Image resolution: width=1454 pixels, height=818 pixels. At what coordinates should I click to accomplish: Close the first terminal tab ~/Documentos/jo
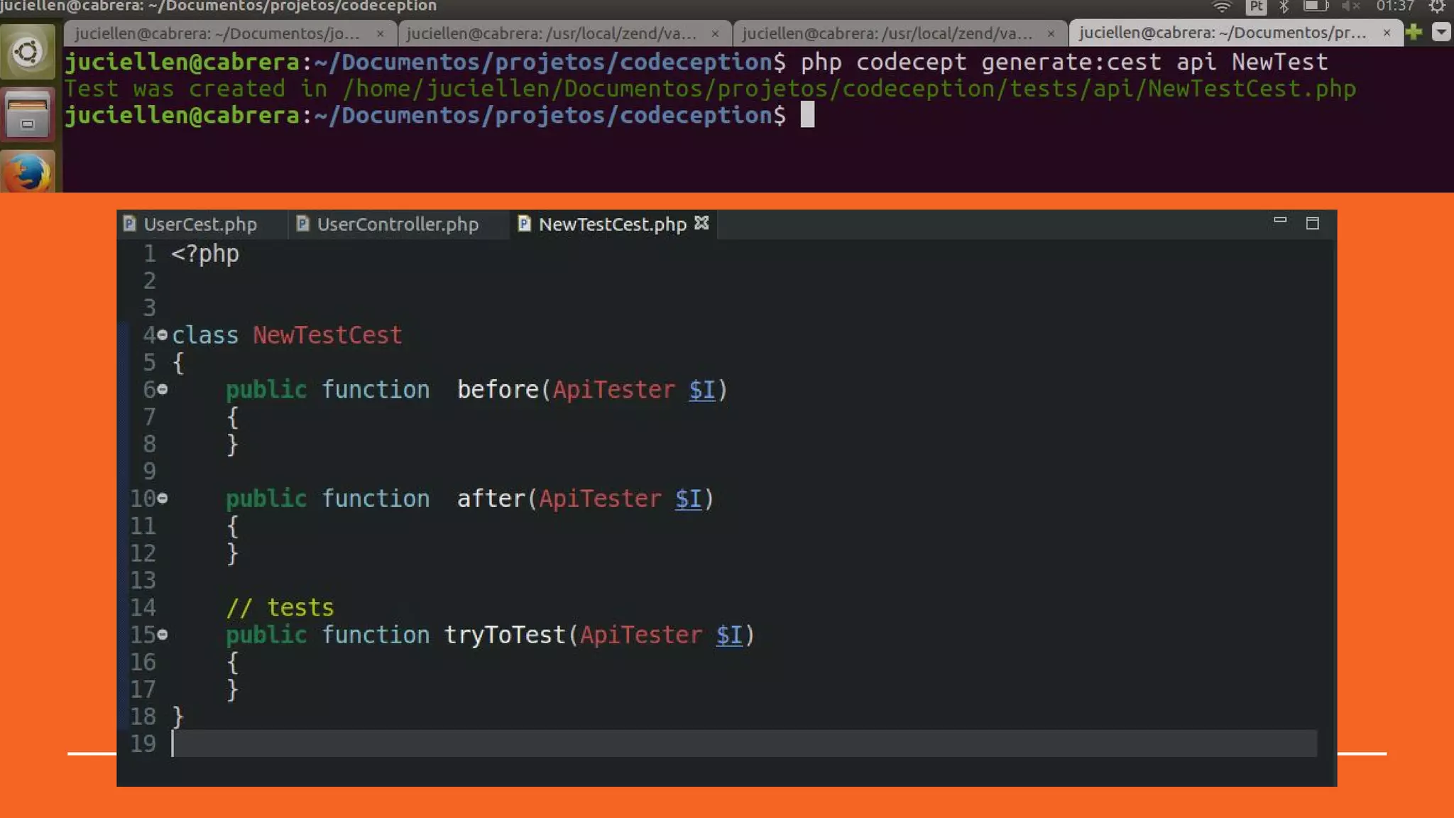tap(381, 33)
